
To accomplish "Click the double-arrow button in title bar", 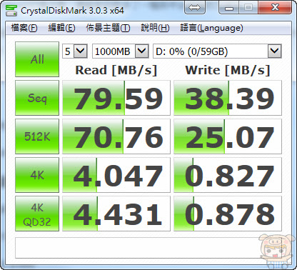I will pos(195,8).
